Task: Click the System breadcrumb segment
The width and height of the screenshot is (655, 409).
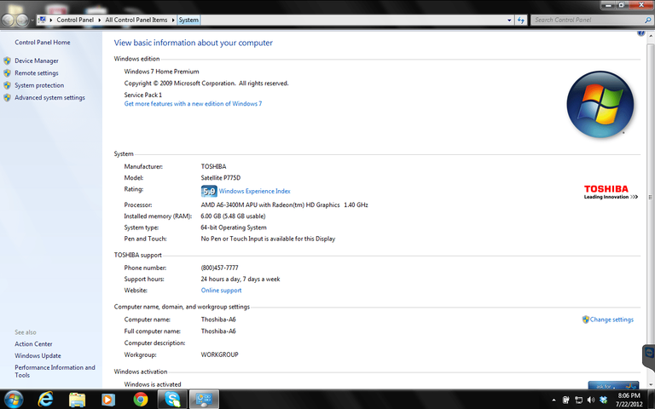Action: click(x=188, y=20)
